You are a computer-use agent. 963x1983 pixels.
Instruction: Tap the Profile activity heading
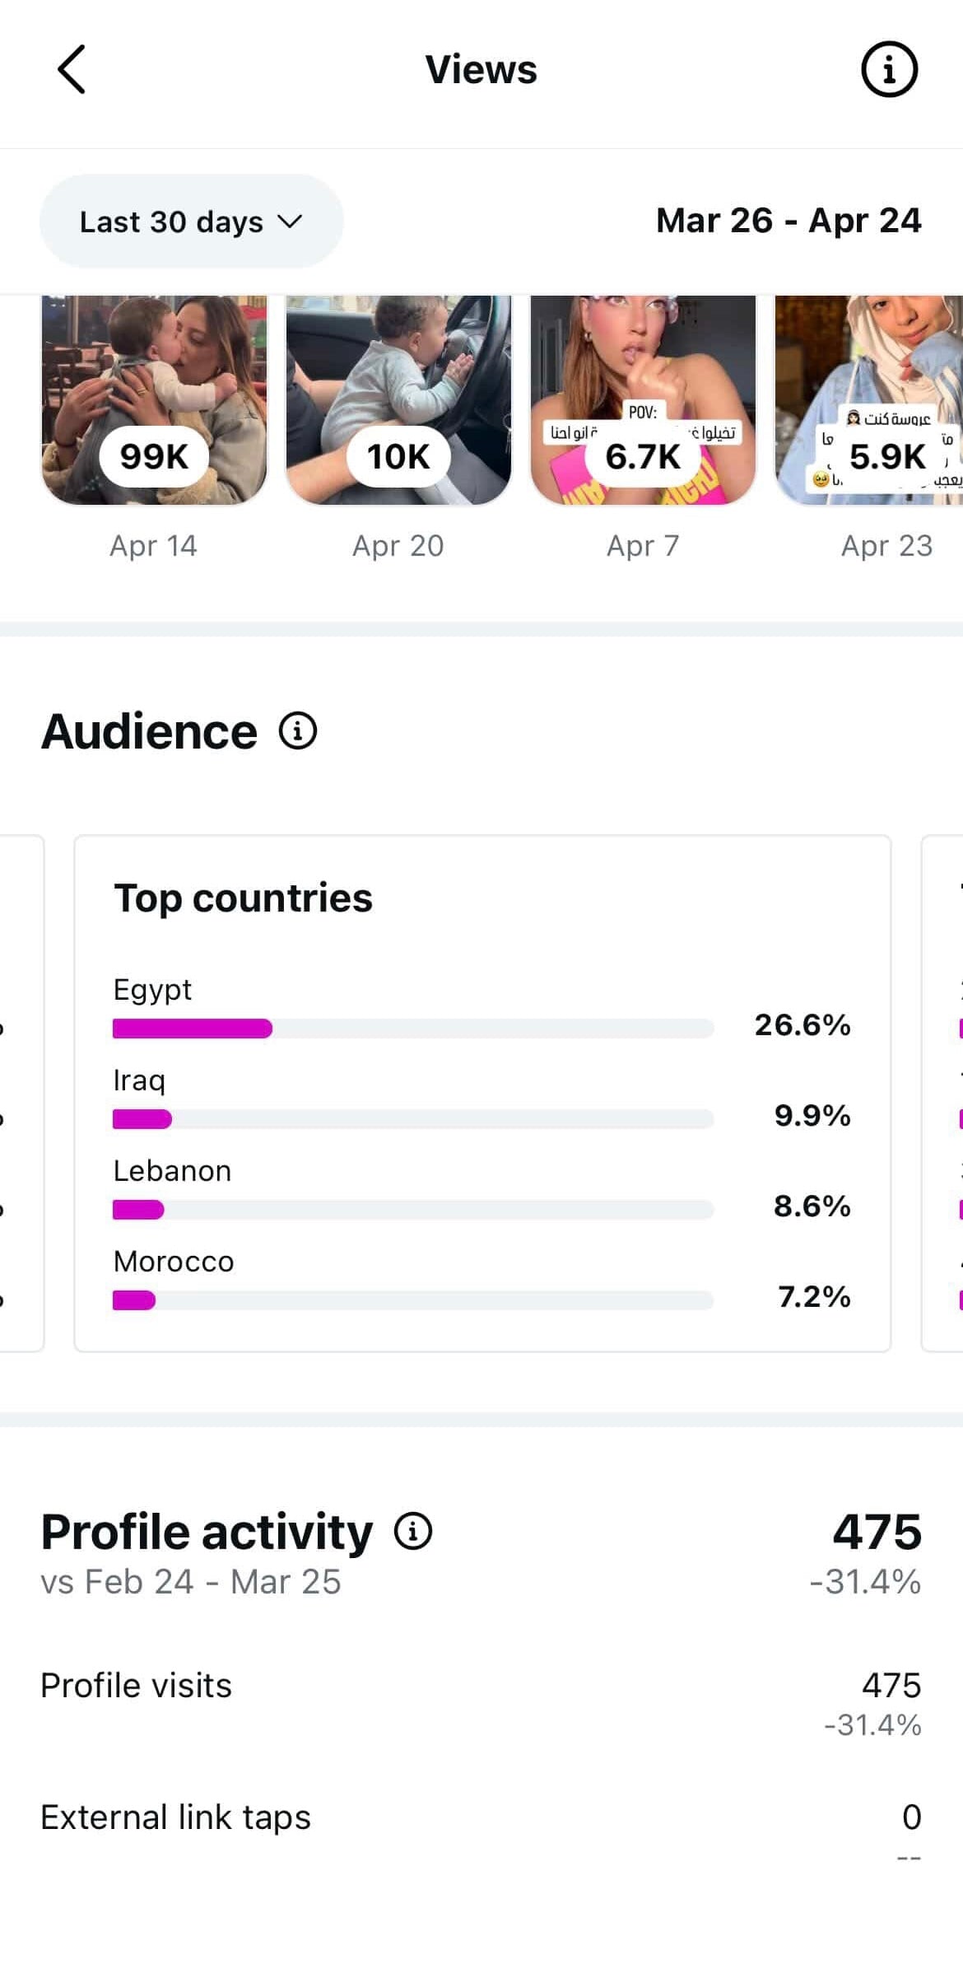coord(207,1532)
